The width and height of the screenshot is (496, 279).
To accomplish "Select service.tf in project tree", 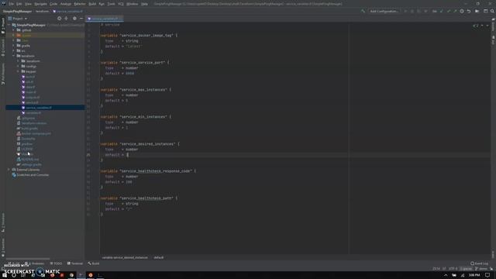I will click(x=32, y=102).
